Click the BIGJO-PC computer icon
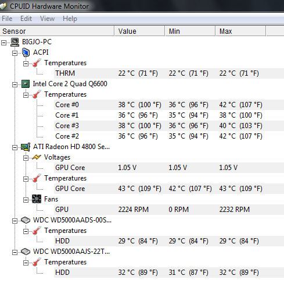This screenshot has width=284, height=290. 15,42
